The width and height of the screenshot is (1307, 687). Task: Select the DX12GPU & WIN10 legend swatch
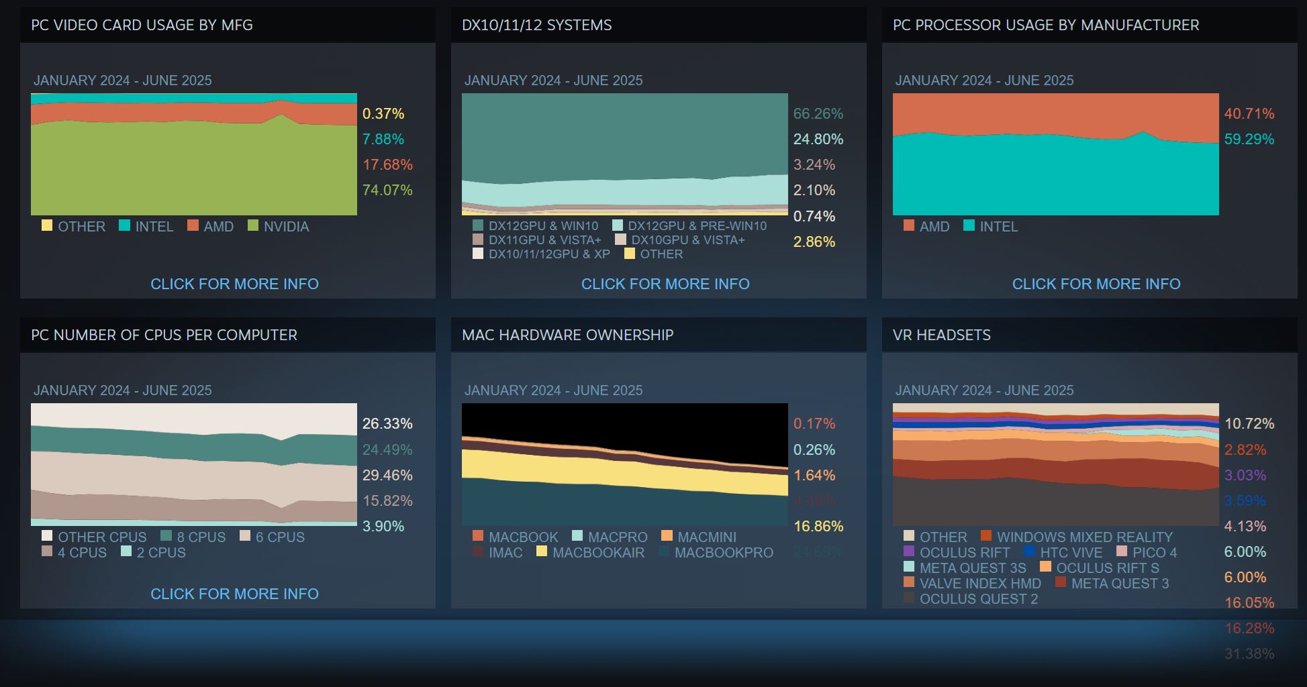[478, 225]
